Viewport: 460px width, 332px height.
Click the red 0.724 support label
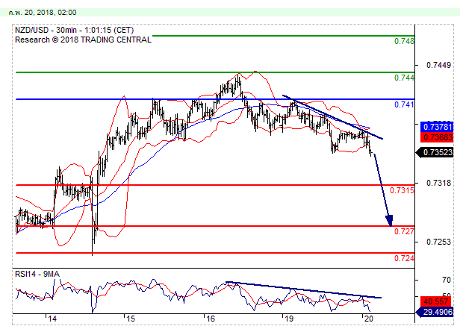point(404,258)
